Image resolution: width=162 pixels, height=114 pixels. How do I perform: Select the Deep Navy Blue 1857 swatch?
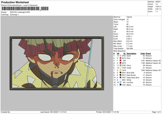pyautogui.click(x=120, y=77)
